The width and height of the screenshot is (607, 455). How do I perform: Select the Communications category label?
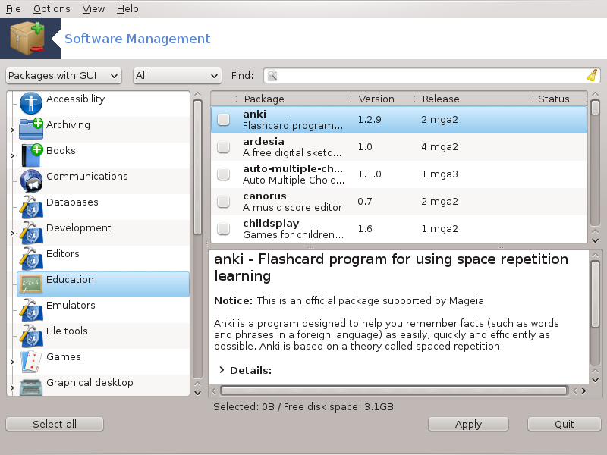(87, 177)
